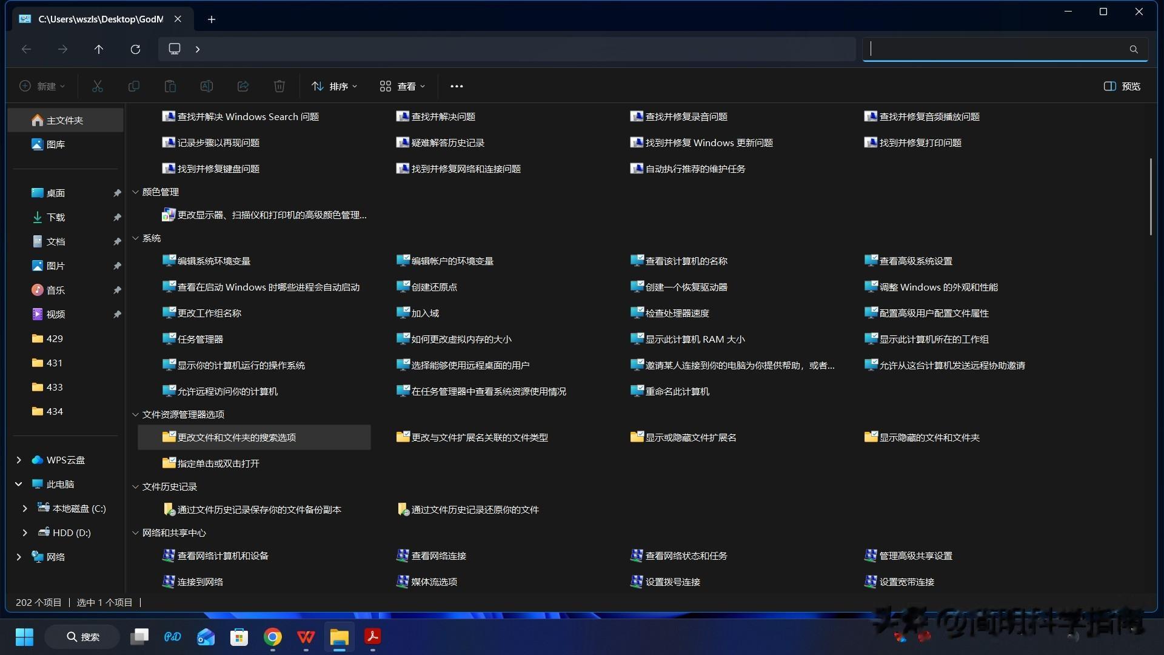Select the GodMode folder tab
Viewport: 1164px width, 655px height.
click(x=100, y=19)
